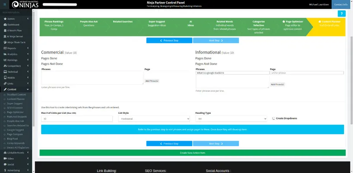The width and height of the screenshot is (353, 173).
Task: Click the Contact Info button
Action: [x=341, y=4]
